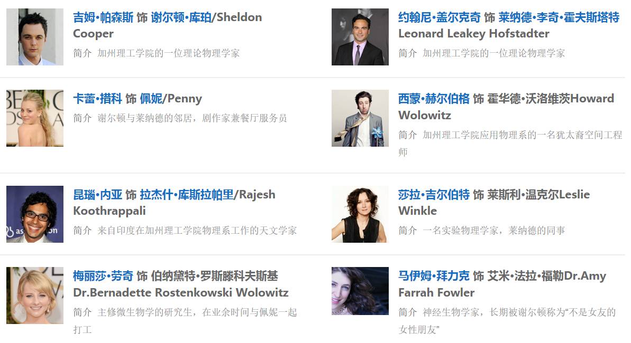This screenshot has width=631, height=343.
Task: Open the photo beside Howard Wolowitz
Action: point(360,118)
